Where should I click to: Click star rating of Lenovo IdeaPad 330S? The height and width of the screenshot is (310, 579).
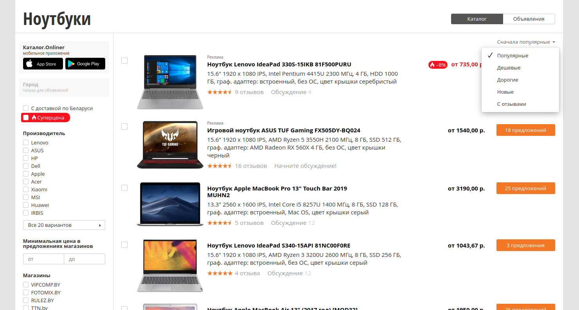(219, 92)
